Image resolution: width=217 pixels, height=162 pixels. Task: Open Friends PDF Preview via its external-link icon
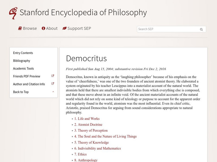pyautogui.click(x=53, y=76)
